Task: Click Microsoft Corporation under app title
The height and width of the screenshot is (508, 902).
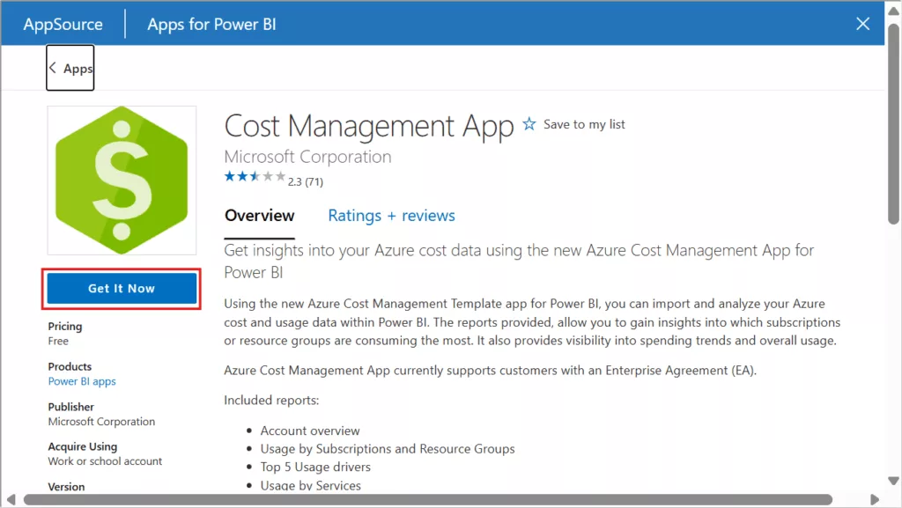Action: (307, 157)
